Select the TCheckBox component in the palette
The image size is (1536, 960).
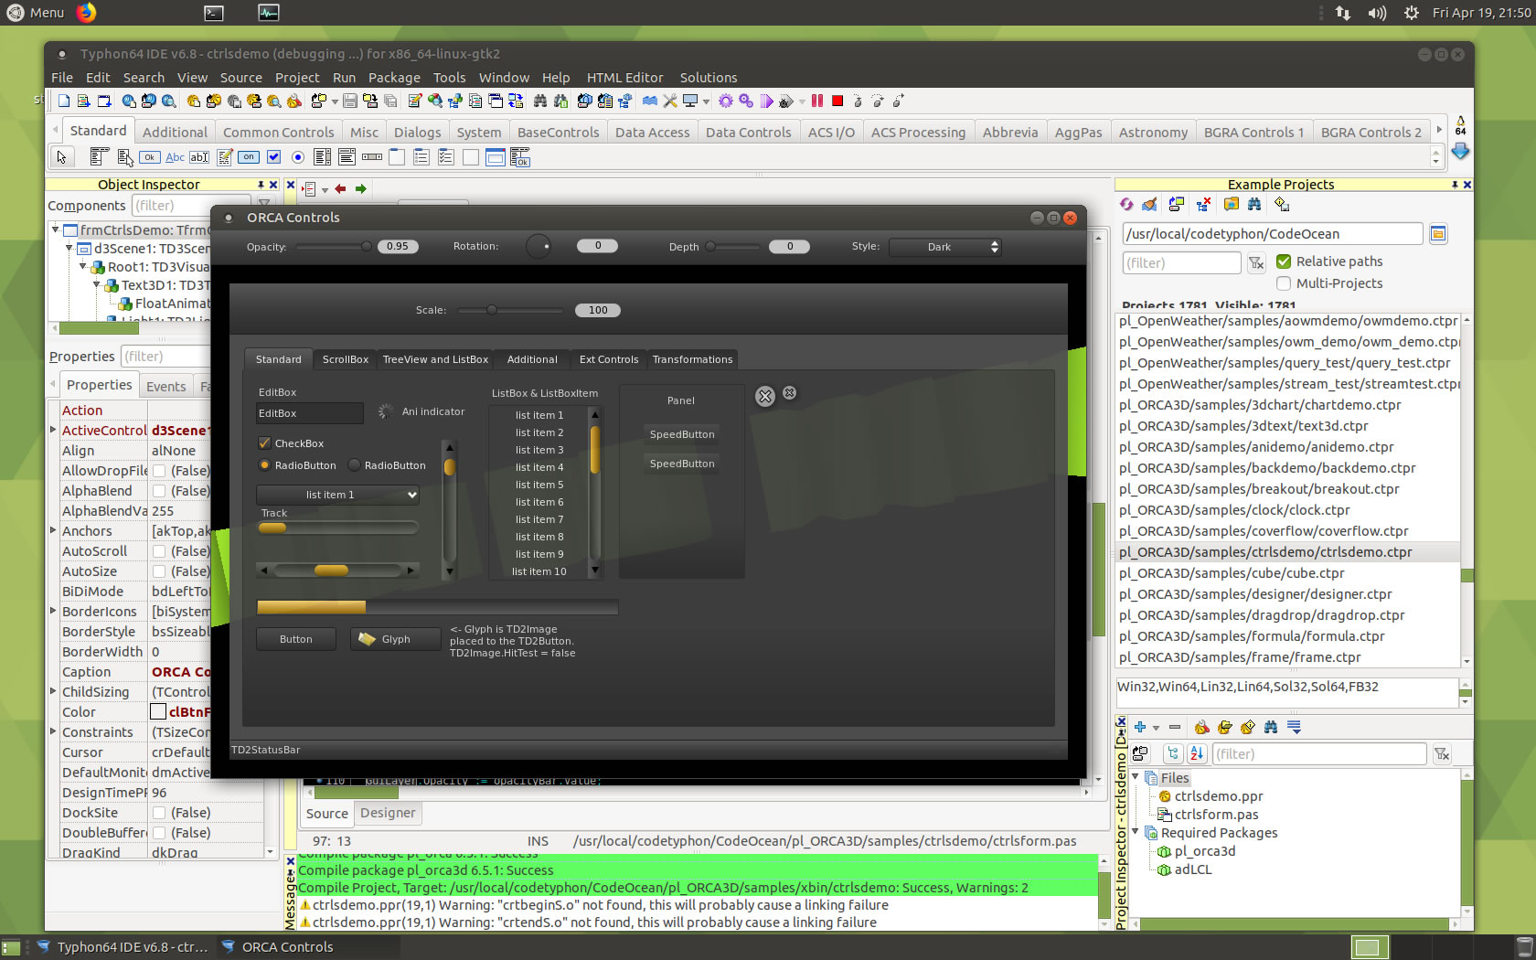point(273,157)
